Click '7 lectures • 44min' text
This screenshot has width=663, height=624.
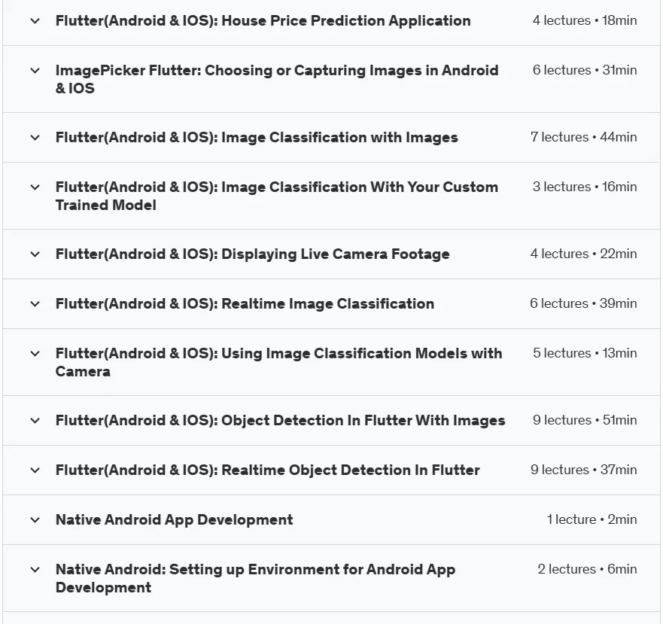584,137
